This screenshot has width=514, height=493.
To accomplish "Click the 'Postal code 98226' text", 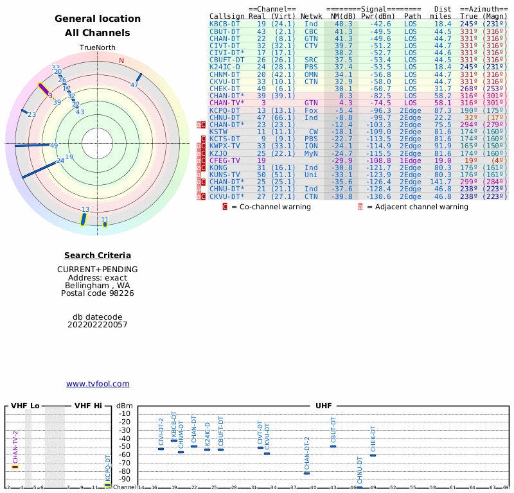I will pos(98,293).
